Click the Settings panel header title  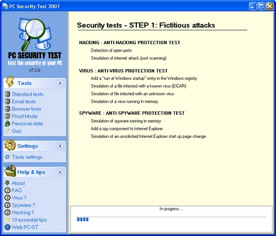tap(28, 146)
